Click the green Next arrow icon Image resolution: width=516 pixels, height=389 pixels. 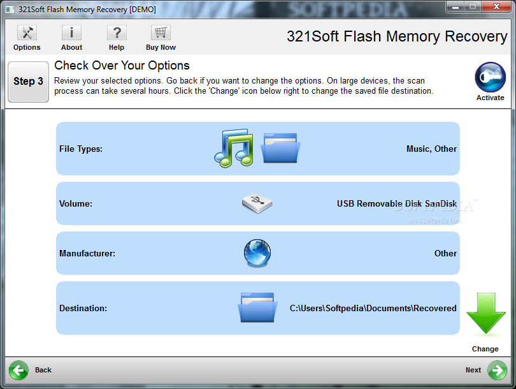[x=498, y=371]
